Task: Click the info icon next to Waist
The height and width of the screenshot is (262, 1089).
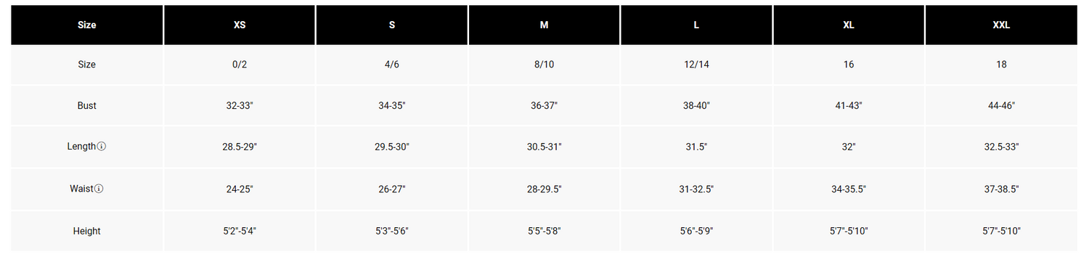Action: coord(99,189)
